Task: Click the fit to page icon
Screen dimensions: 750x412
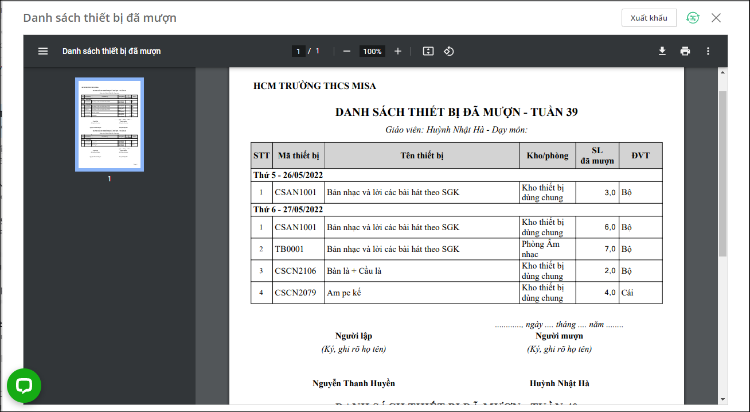Action: (x=428, y=51)
